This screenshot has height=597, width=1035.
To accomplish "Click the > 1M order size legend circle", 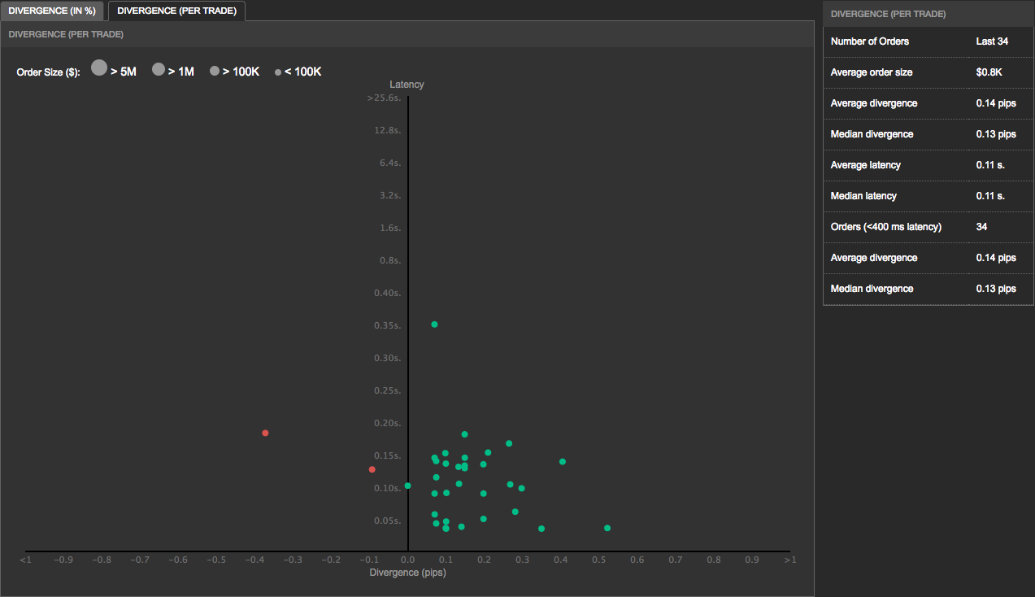I will click(x=159, y=70).
